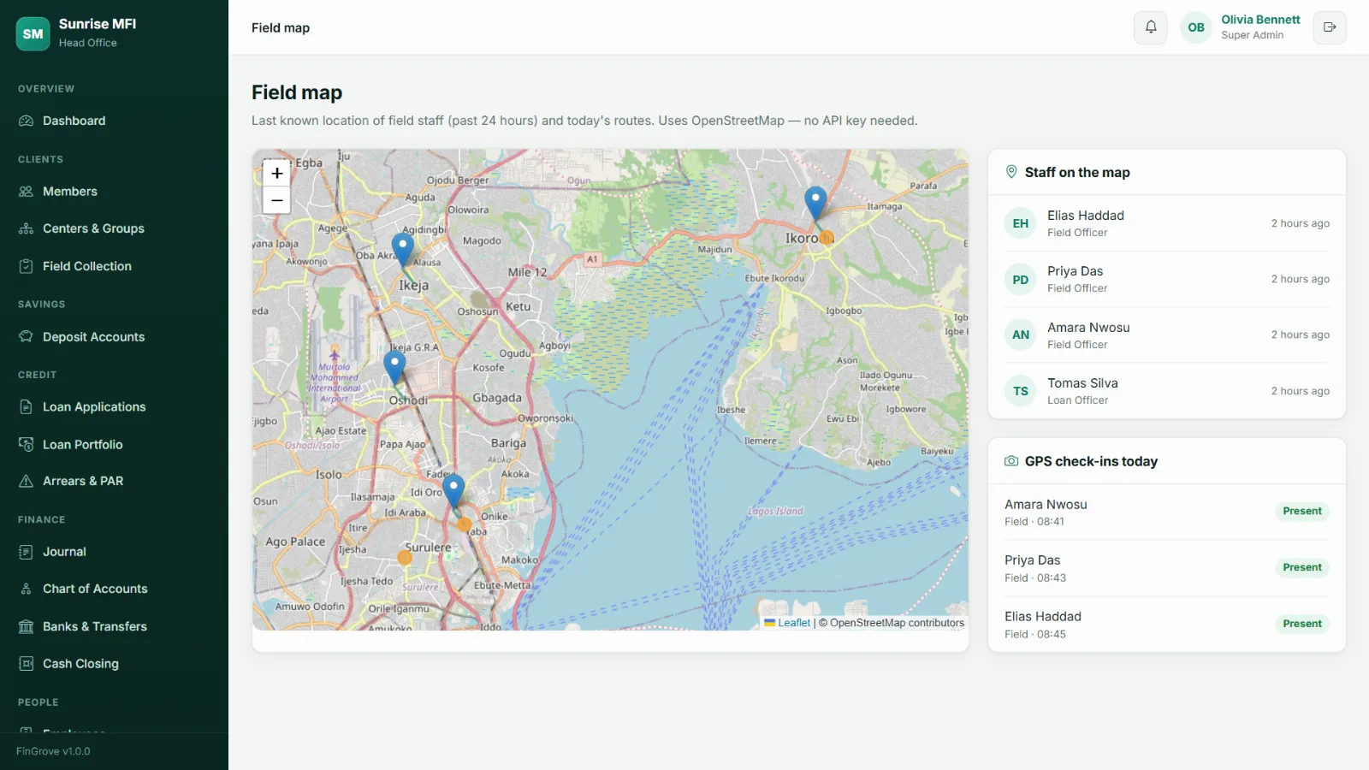Open Chart of Accounts

point(114,589)
